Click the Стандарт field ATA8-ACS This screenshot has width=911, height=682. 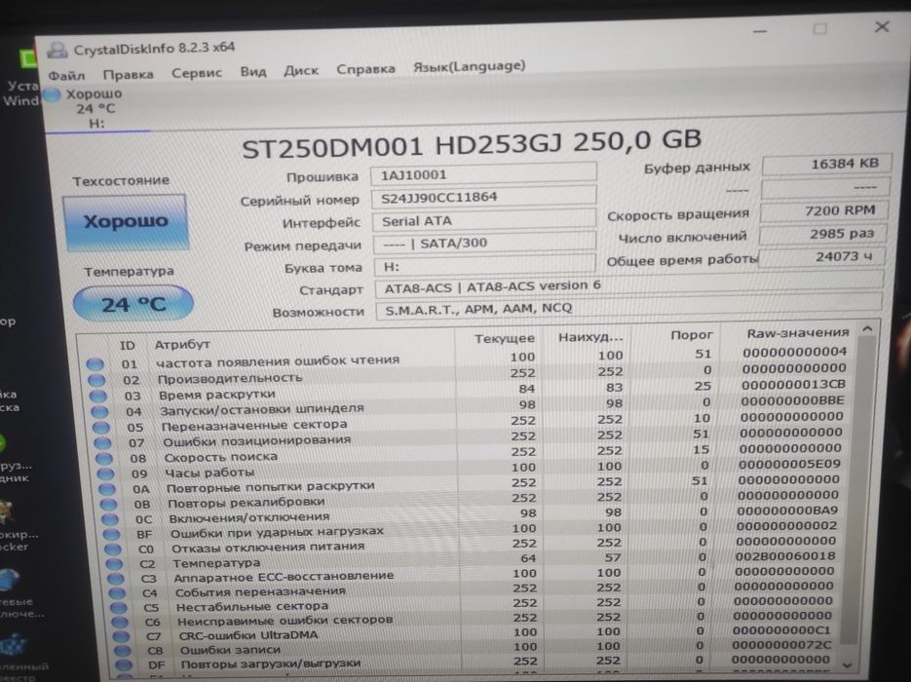click(629, 285)
